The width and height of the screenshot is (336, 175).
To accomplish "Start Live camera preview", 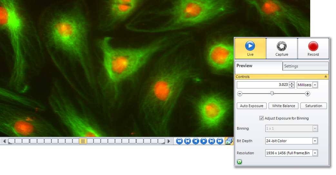I will (250, 48).
